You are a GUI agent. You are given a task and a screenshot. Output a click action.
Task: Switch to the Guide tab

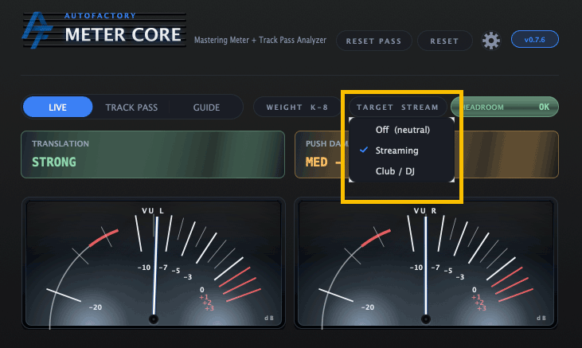click(x=206, y=108)
